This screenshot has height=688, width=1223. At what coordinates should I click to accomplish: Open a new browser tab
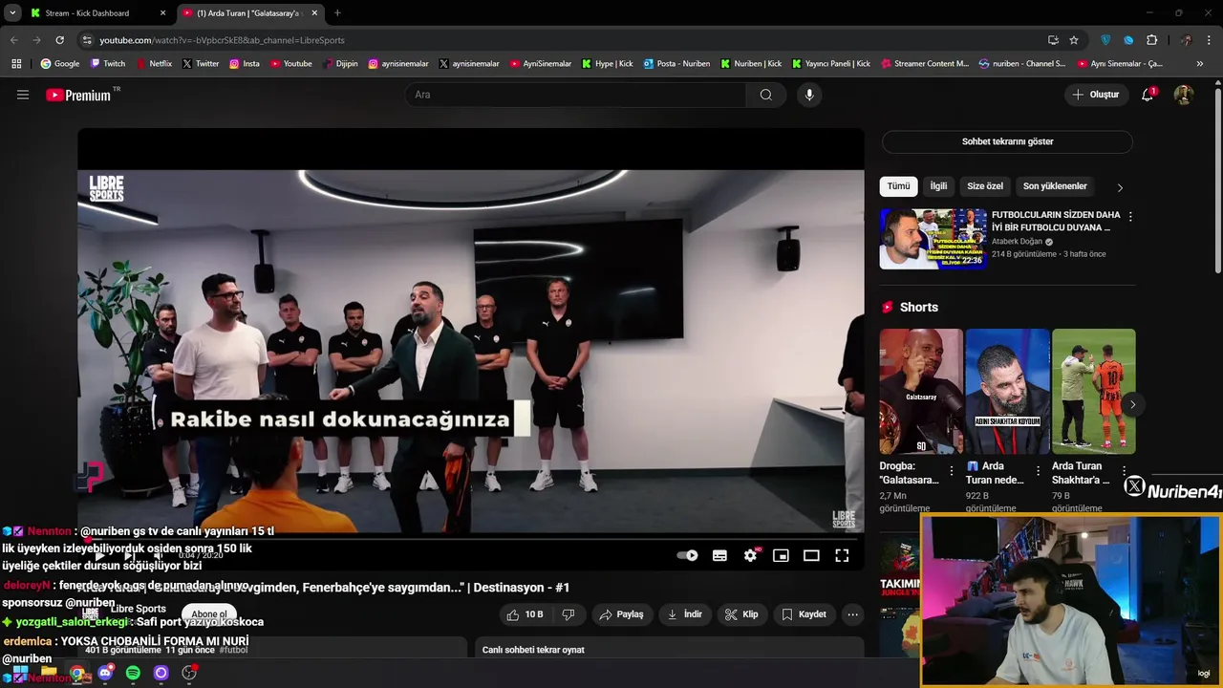pyautogui.click(x=337, y=13)
